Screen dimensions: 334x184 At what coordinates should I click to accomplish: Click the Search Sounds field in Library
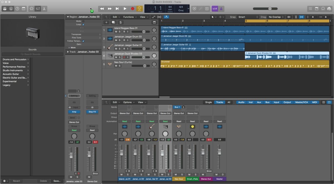32,54
